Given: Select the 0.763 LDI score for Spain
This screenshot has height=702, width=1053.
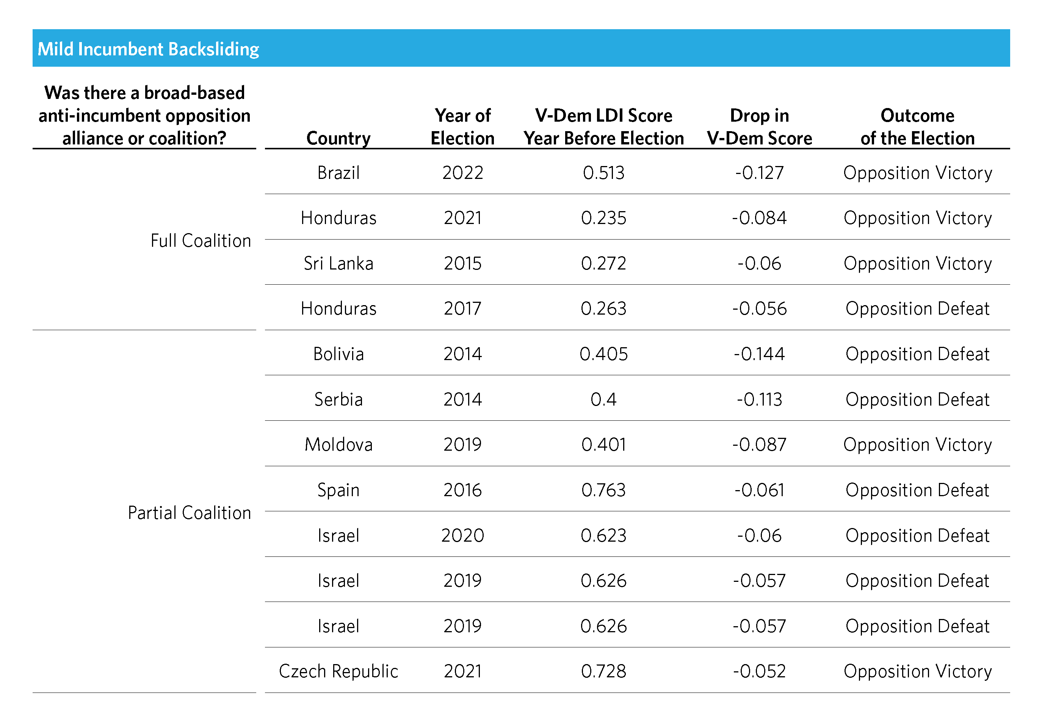Looking at the screenshot, I should [x=603, y=490].
